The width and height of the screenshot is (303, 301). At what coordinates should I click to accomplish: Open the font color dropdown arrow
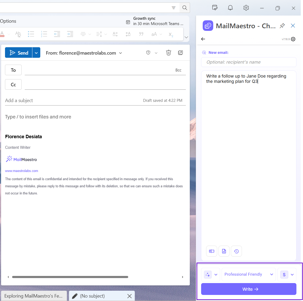[9, 35]
